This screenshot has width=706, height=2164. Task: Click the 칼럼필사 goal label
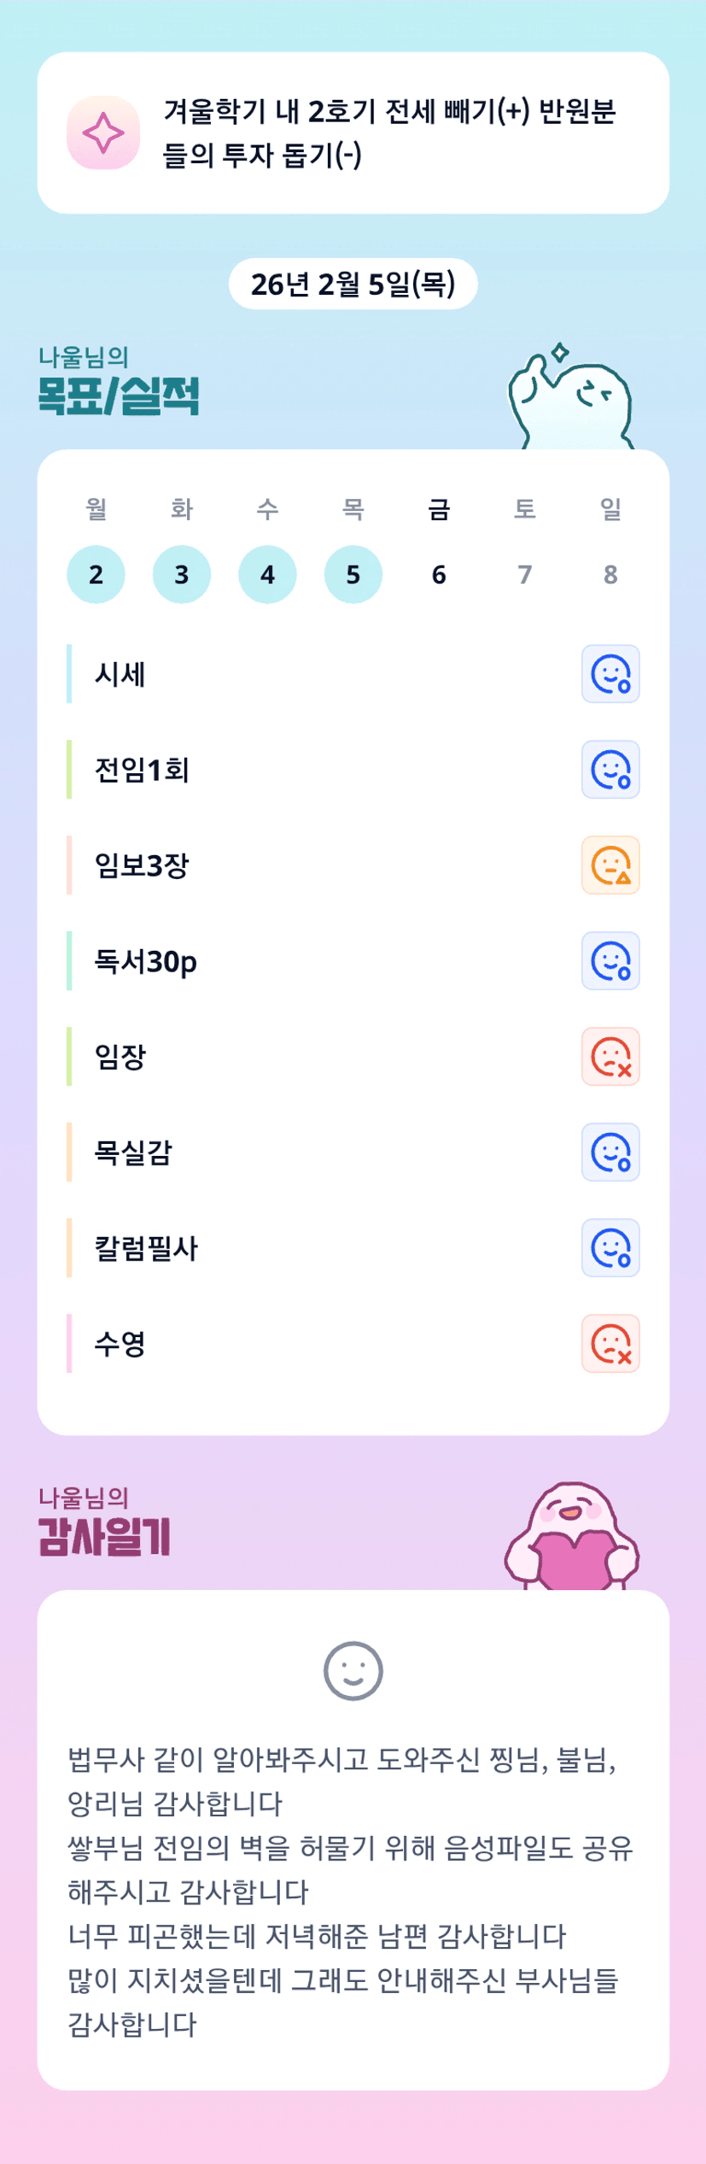pos(146,1248)
